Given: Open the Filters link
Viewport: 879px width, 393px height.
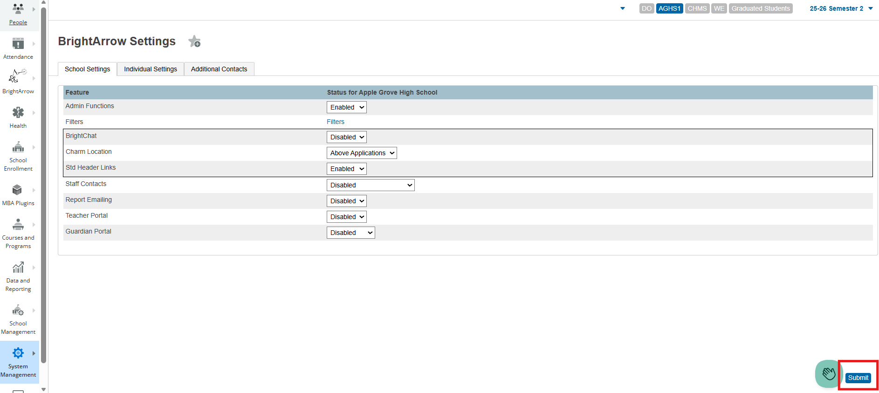Looking at the screenshot, I should pos(336,122).
